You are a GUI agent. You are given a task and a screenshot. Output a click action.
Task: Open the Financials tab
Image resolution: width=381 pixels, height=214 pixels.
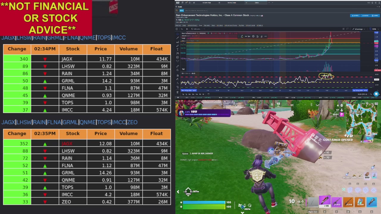pos(207,26)
